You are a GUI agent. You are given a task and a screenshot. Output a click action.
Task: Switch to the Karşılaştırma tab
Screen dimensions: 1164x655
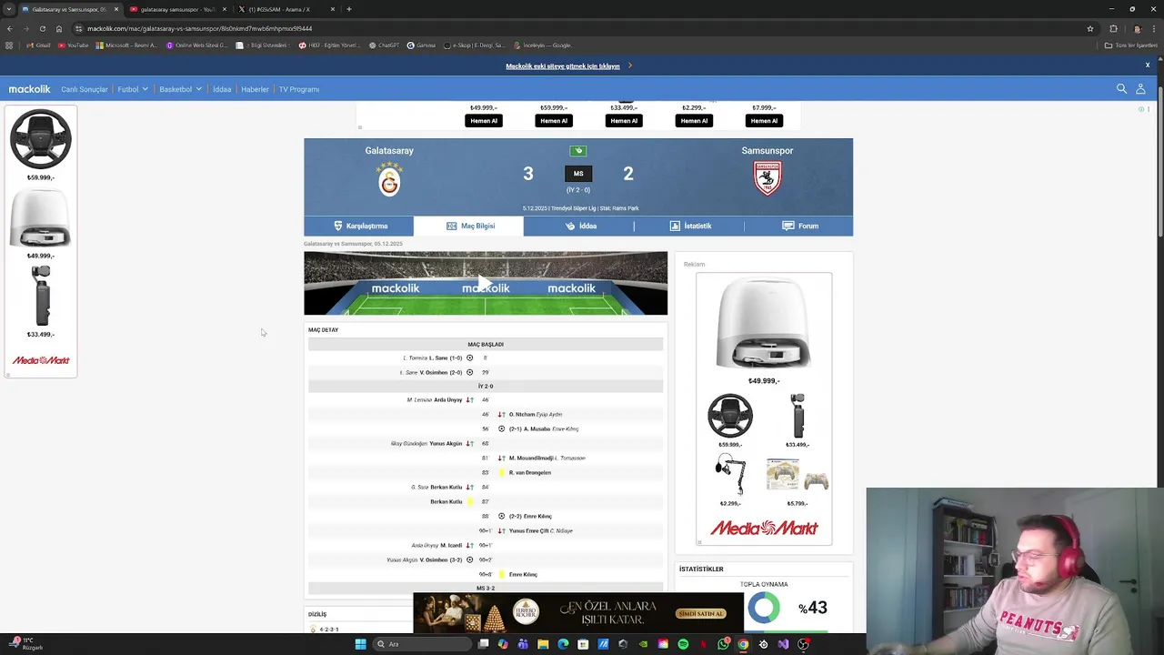359,226
